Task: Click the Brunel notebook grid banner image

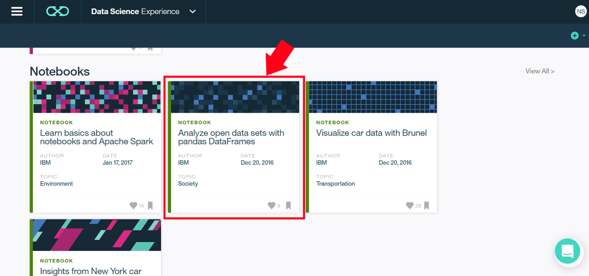Action: click(373, 97)
